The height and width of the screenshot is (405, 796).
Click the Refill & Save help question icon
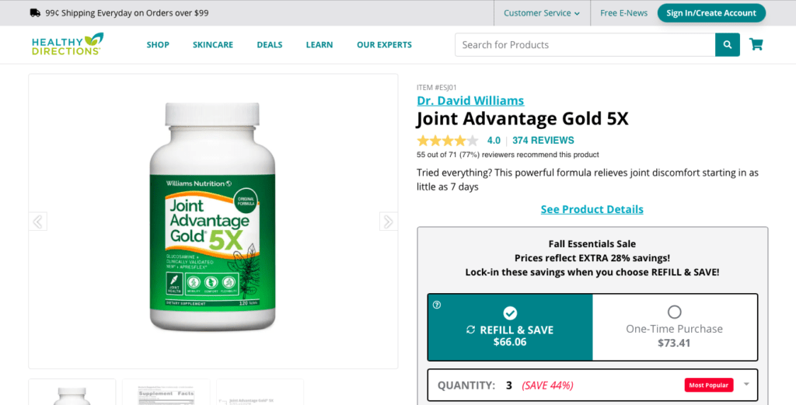437,305
